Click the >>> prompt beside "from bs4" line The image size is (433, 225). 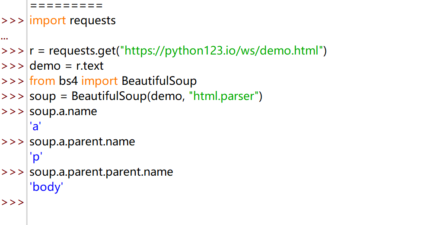pos(13,81)
